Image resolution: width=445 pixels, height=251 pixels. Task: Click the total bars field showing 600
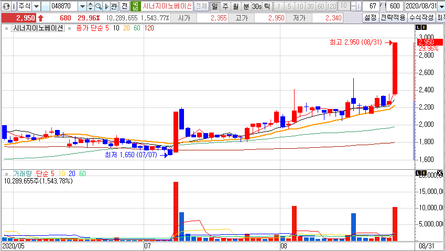click(395, 6)
